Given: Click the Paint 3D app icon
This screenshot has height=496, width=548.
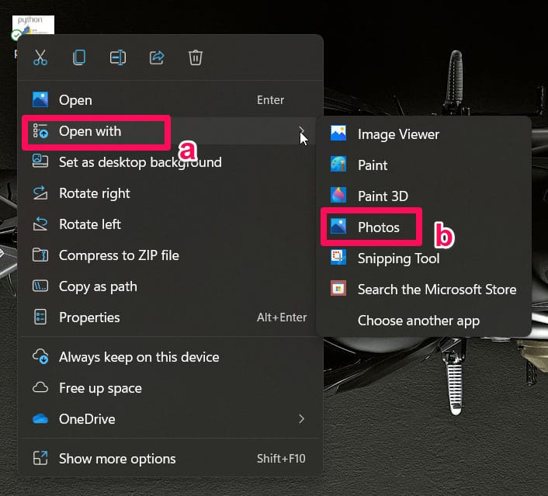Looking at the screenshot, I should 338,195.
